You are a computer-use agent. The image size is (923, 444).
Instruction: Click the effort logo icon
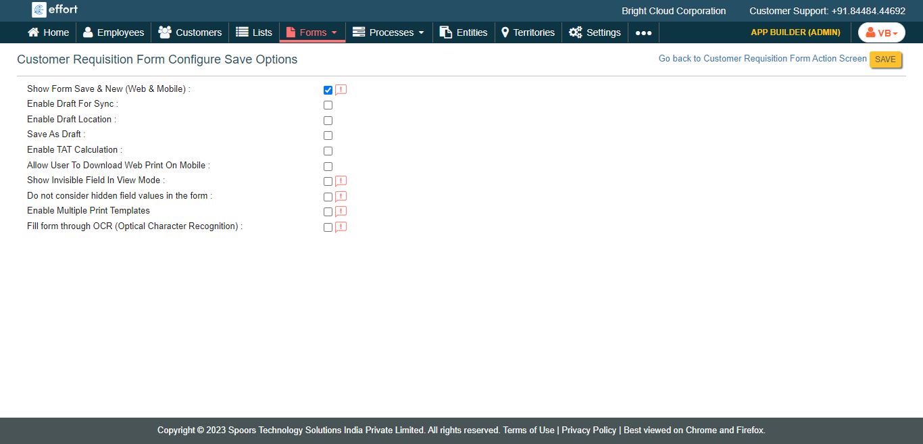pos(39,10)
